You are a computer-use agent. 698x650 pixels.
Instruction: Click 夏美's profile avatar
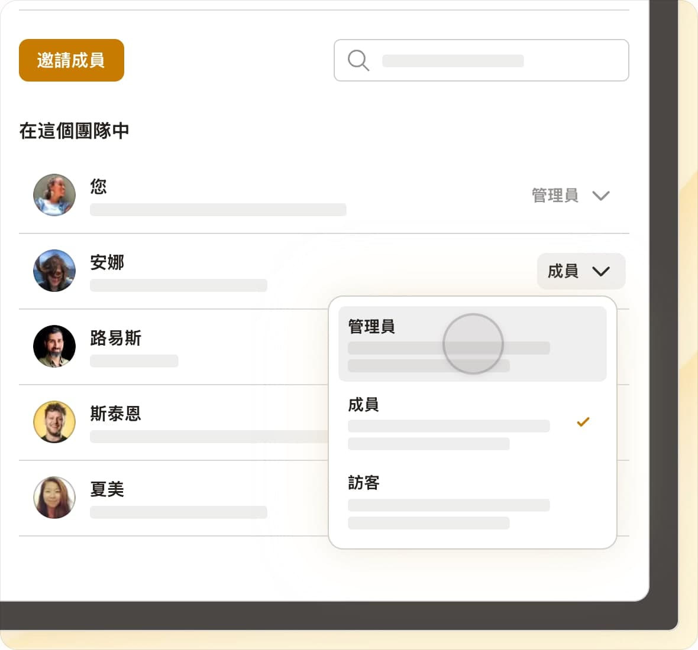click(54, 498)
